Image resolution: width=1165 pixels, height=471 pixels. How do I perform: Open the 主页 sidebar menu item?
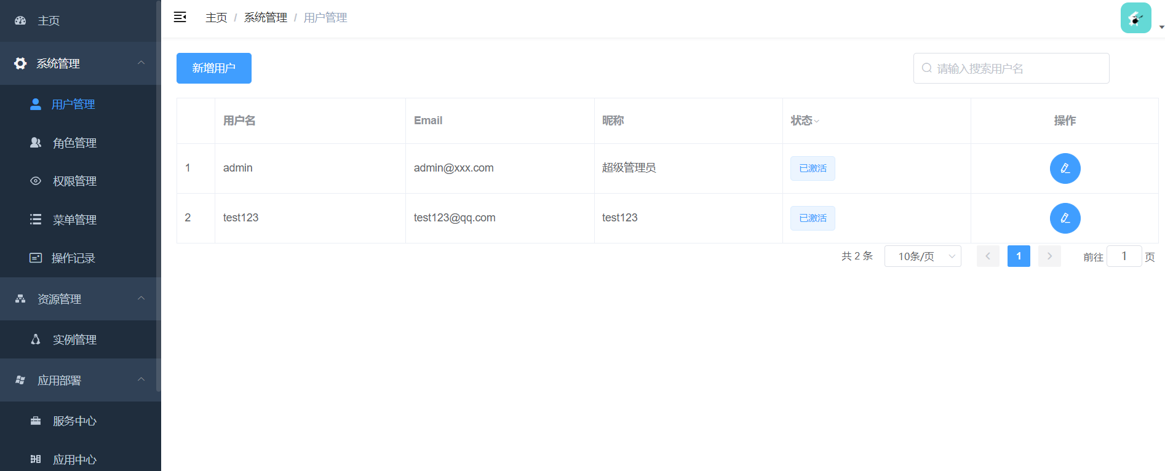[80, 21]
